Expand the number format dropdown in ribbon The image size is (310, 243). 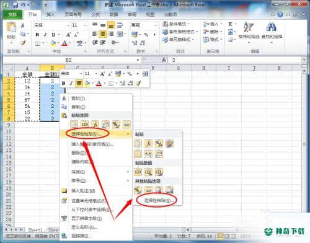point(156,25)
